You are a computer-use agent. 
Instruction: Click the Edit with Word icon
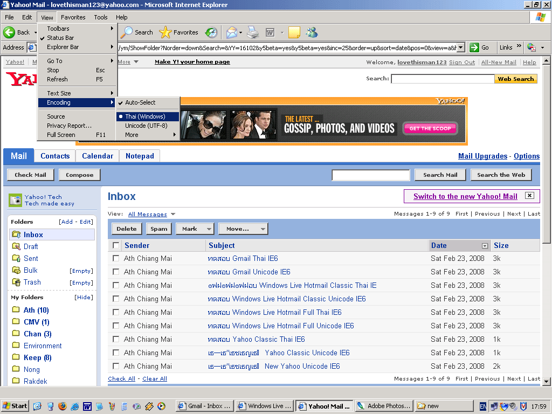point(270,32)
